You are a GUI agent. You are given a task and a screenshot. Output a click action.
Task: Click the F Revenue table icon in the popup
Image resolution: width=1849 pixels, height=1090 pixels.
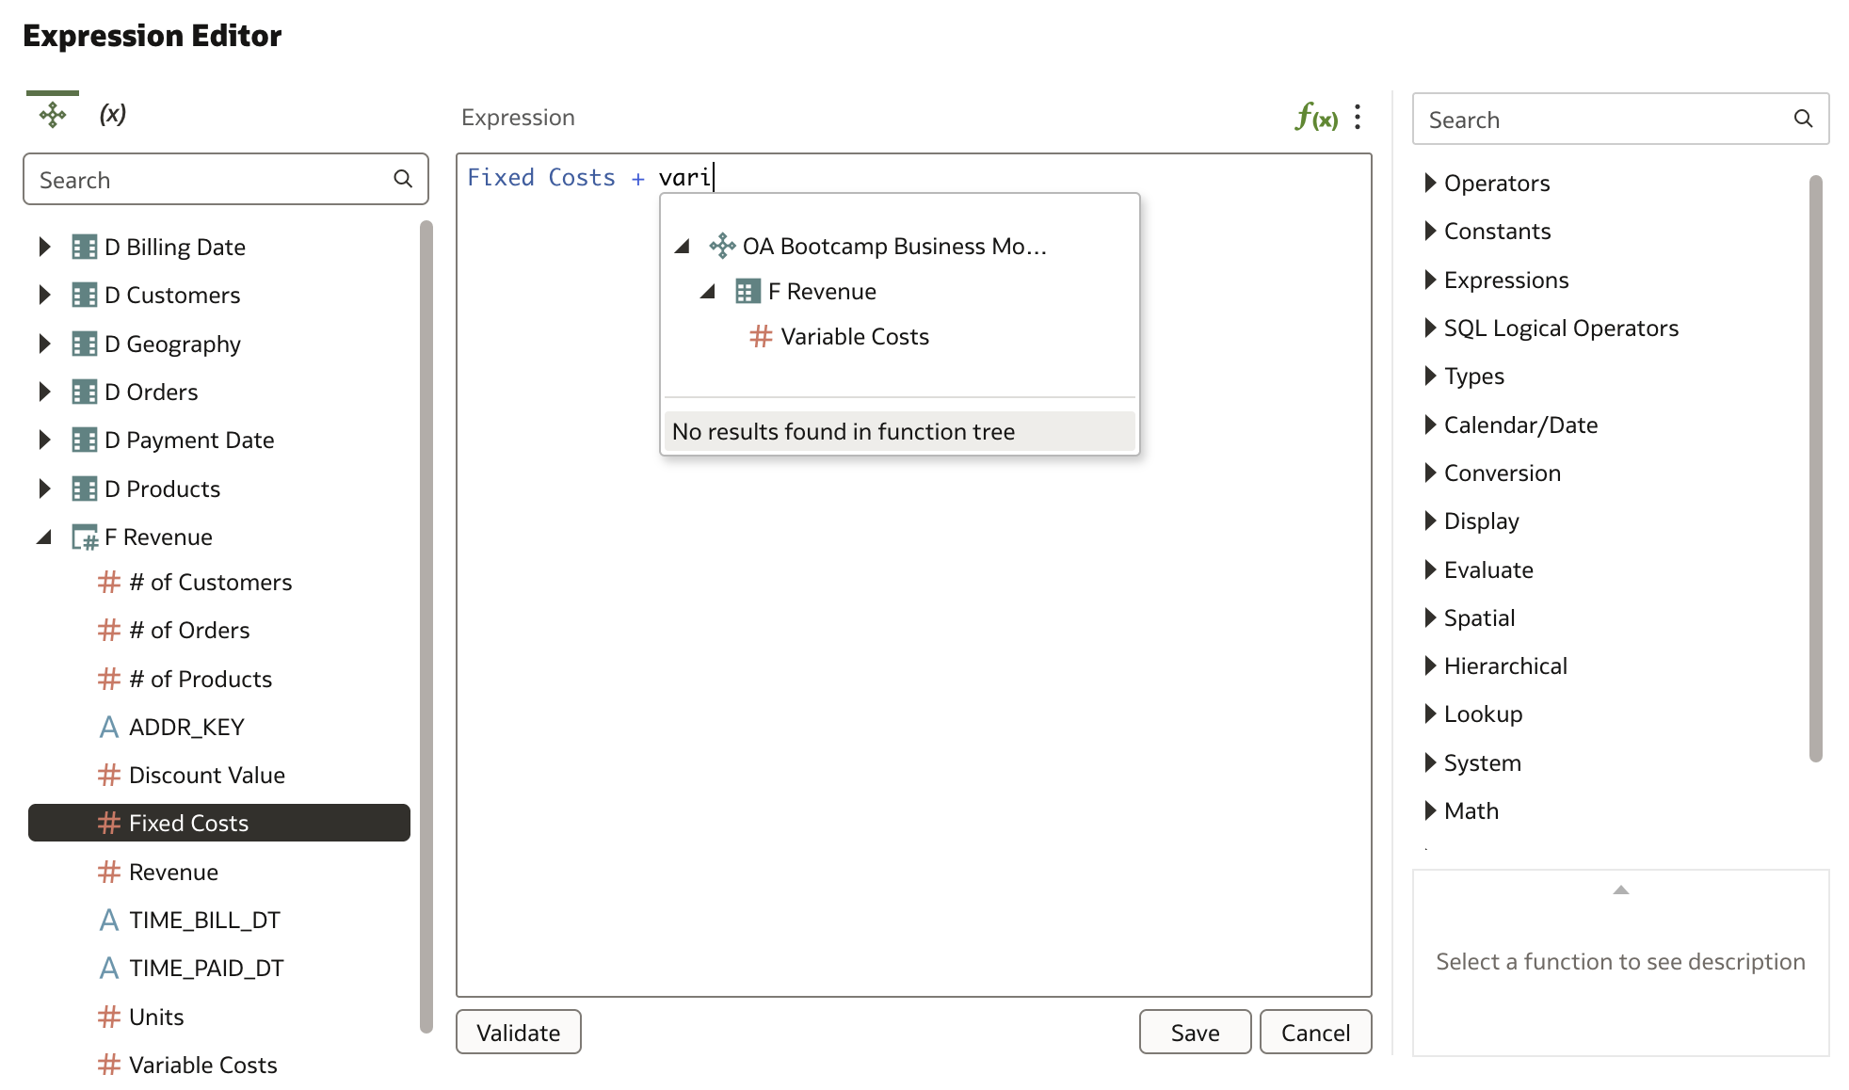click(x=748, y=292)
